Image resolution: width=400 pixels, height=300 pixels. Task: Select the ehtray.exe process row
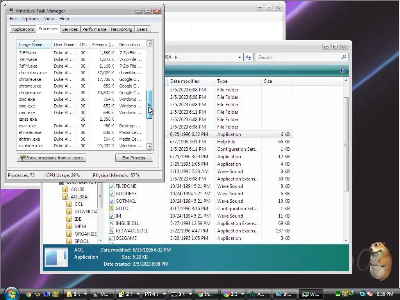point(81,139)
